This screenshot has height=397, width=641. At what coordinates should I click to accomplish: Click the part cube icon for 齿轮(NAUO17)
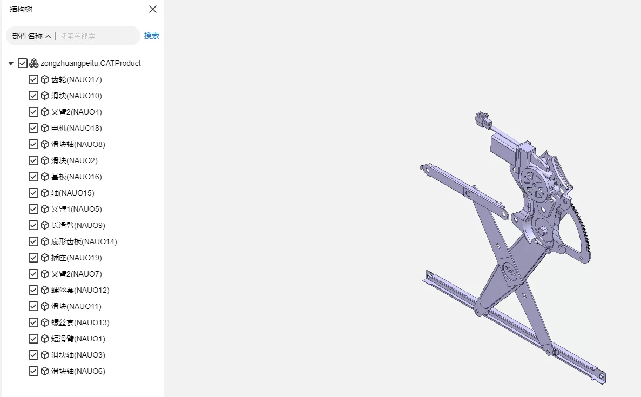coord(45,79)
